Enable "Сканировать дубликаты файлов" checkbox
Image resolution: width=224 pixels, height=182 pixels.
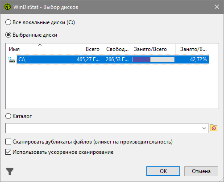click(x=8, y=142)
